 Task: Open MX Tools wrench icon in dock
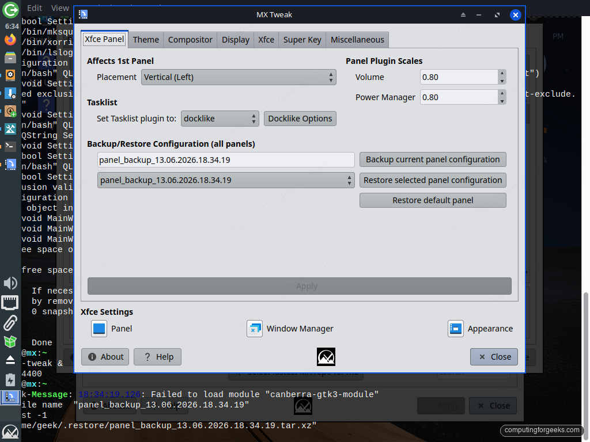point(10,128)
